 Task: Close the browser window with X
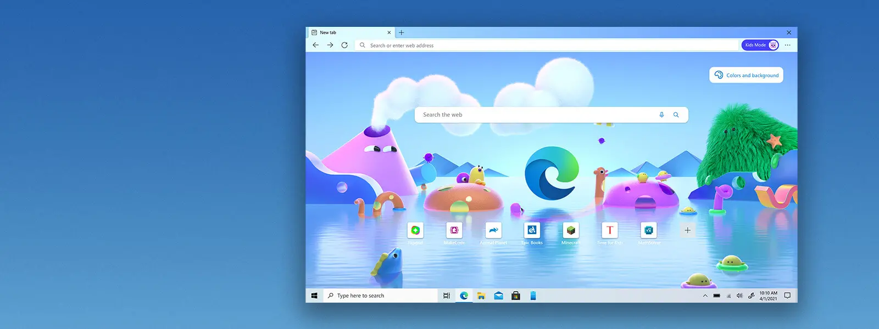[x=789, y=32]
